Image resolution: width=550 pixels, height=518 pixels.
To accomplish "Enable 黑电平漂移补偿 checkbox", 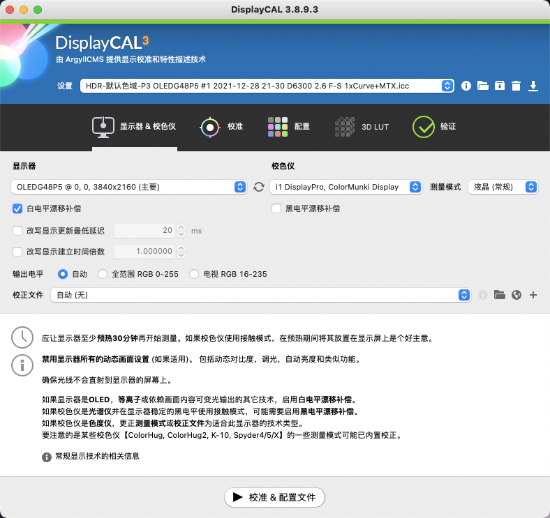I will pyautogui.click(x=276, y=209).
